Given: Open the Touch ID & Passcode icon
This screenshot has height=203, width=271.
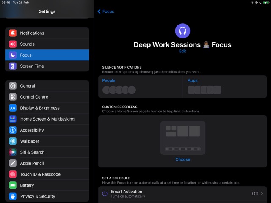Looking at the screenshot, I should (x=13, y=174).
